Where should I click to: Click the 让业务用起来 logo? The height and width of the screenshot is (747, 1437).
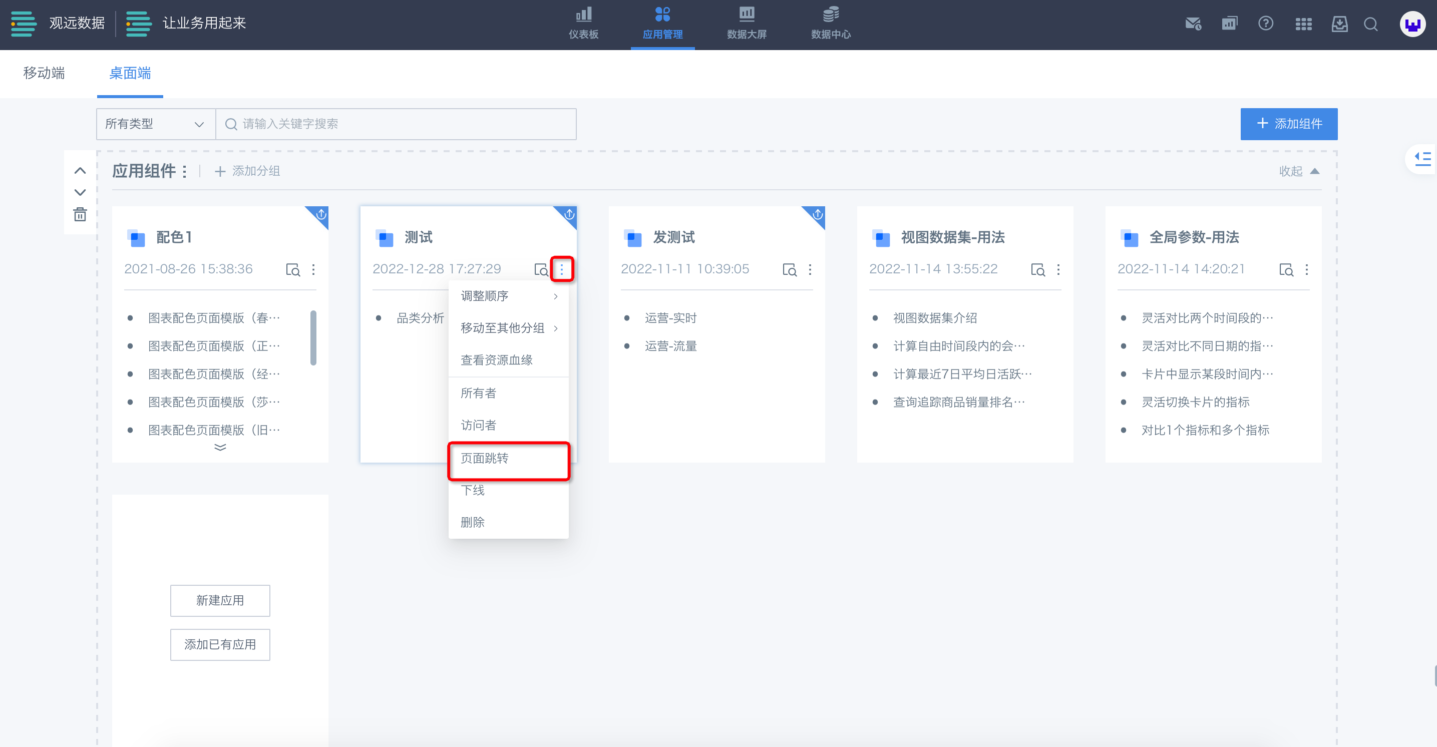pos(186,24)
